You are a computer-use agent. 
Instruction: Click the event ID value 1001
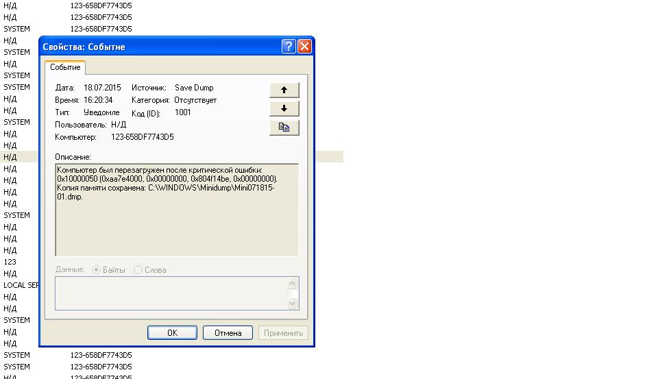click(182, 112)
